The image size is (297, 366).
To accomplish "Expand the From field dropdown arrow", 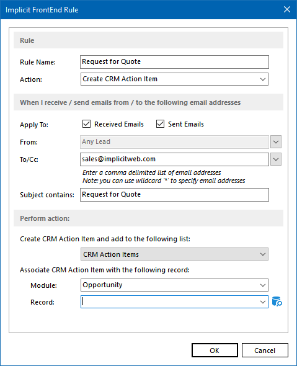I will 276,142.
